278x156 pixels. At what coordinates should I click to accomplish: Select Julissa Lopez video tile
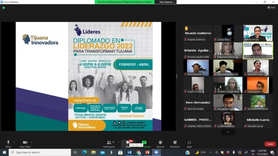[258, 85]
